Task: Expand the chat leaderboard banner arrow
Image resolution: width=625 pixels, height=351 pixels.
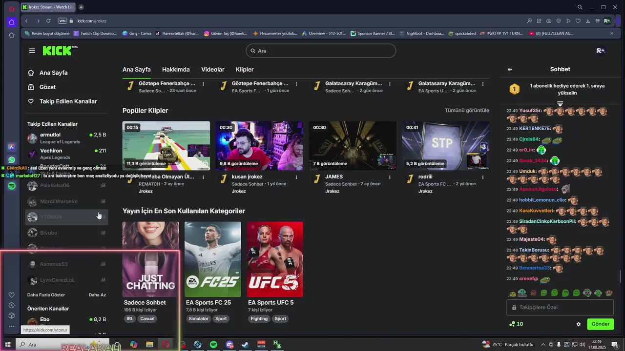Action: click(560, 104)
